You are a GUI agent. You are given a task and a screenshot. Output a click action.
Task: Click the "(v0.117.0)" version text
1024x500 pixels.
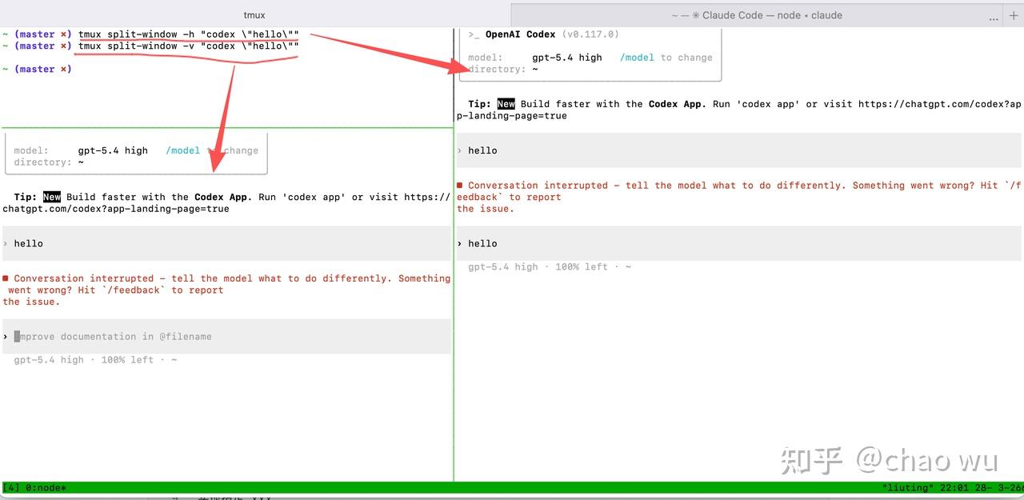click(590, 34)
